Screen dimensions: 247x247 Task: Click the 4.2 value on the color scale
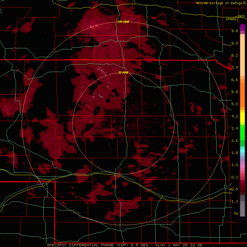click(235, 116)
